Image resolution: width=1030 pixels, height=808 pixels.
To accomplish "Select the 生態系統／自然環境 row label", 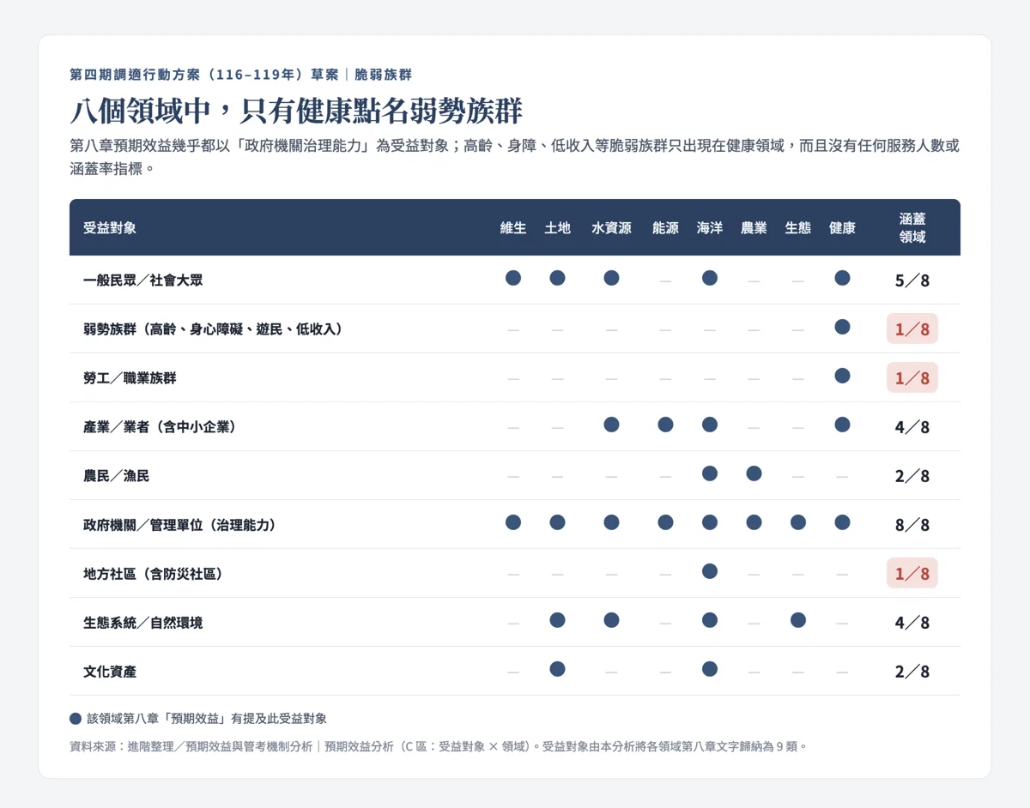I will 143,622.
